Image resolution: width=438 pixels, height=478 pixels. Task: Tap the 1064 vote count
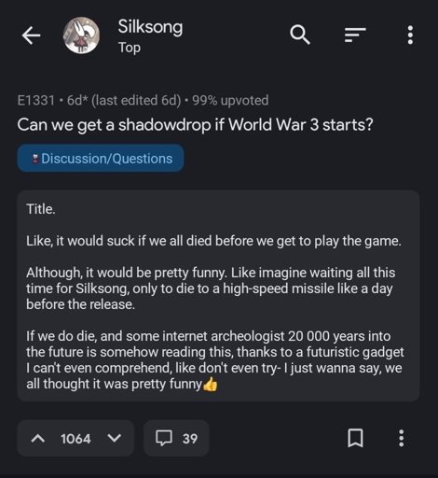pos(75,439)
